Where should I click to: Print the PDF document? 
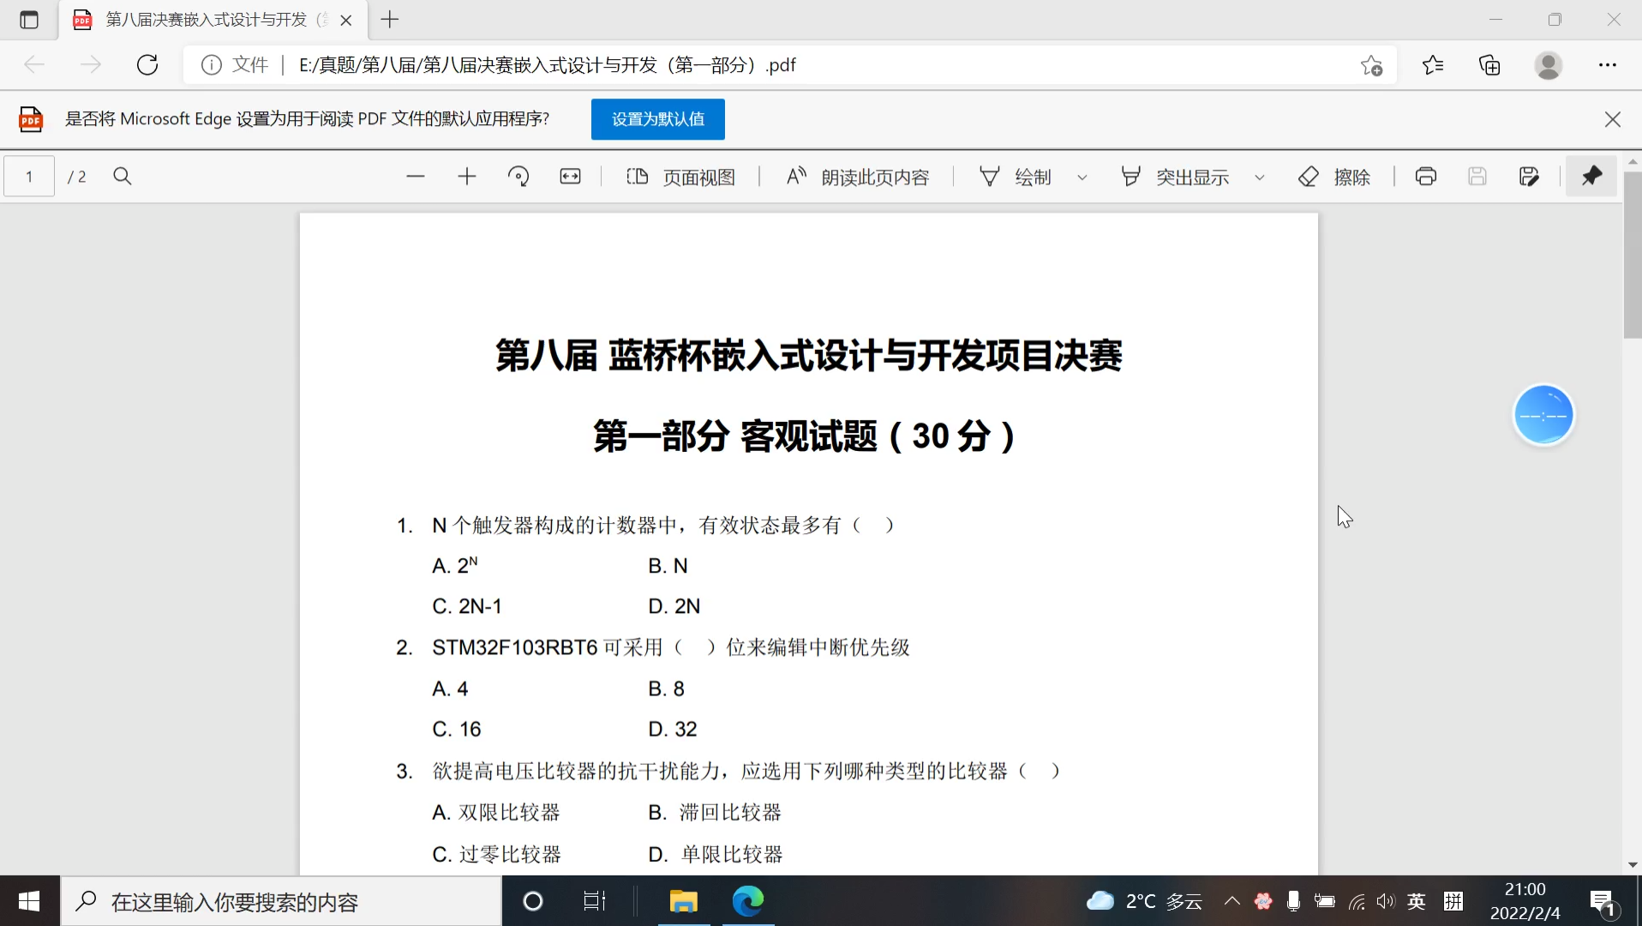[1426, 177]
